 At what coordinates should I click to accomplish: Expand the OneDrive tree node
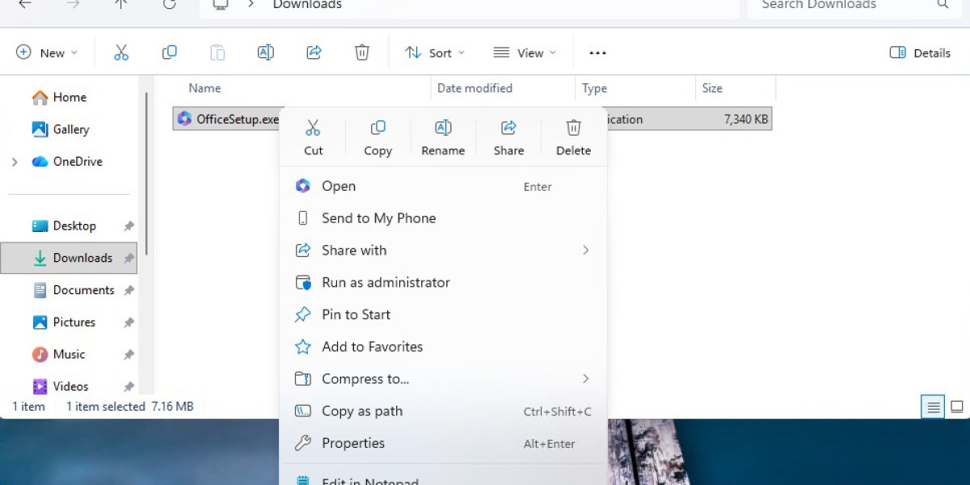[x=15, y=162]
